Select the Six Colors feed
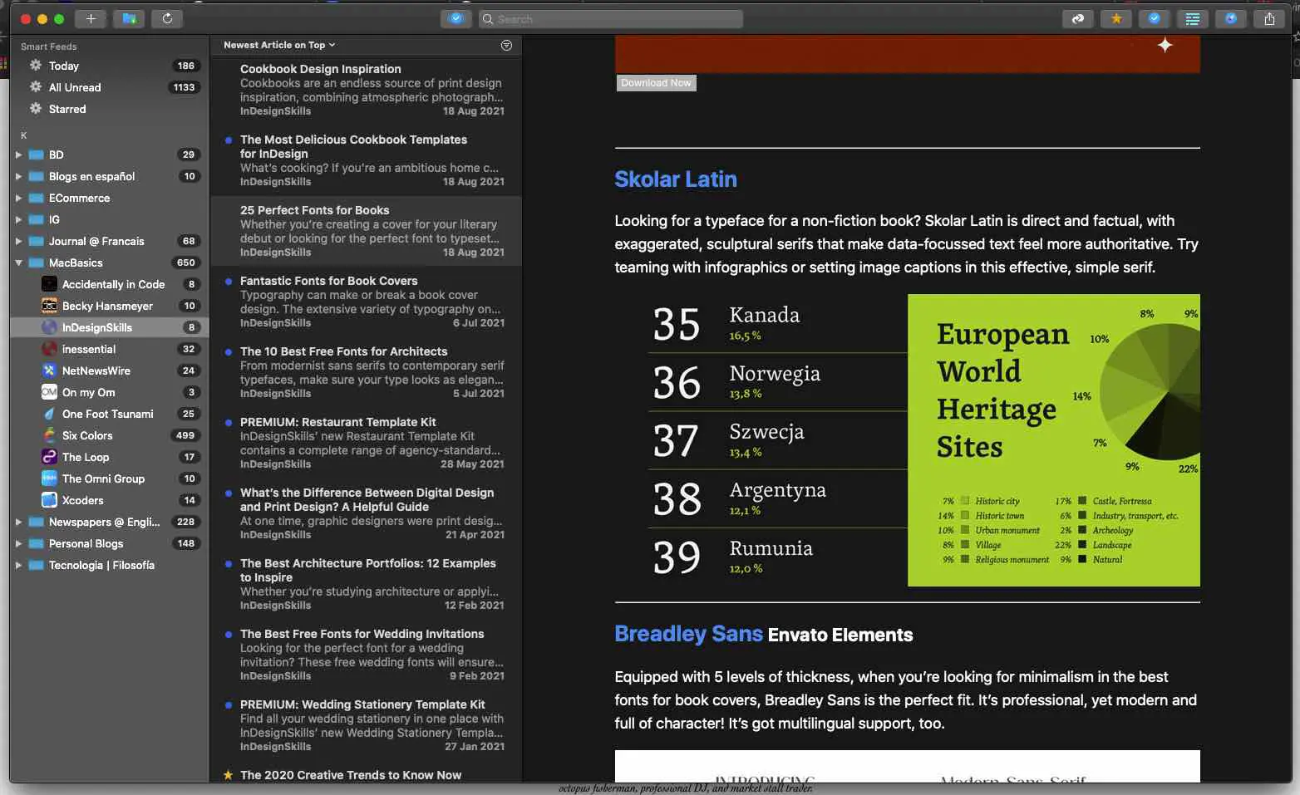 tap(87, 435)
